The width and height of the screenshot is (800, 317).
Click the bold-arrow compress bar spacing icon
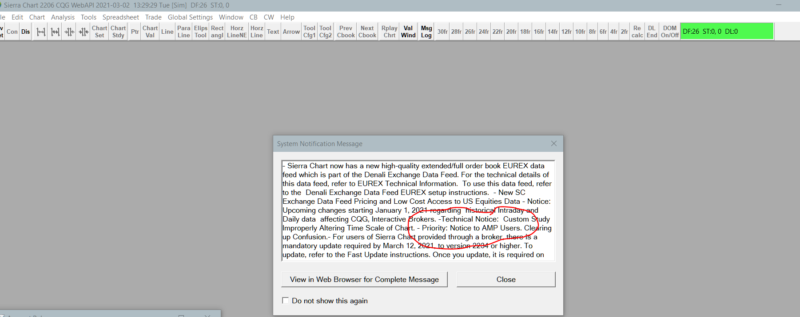[84, 32]
